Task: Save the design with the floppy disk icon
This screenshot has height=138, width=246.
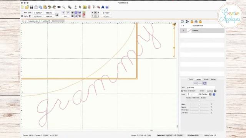Action: (32, 7)
